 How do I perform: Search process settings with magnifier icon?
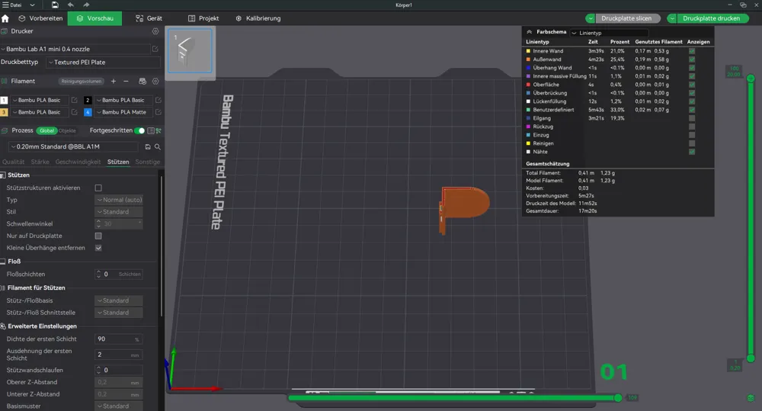coord(158,147)
